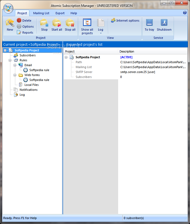Create a New project

[x=10, y=25]
